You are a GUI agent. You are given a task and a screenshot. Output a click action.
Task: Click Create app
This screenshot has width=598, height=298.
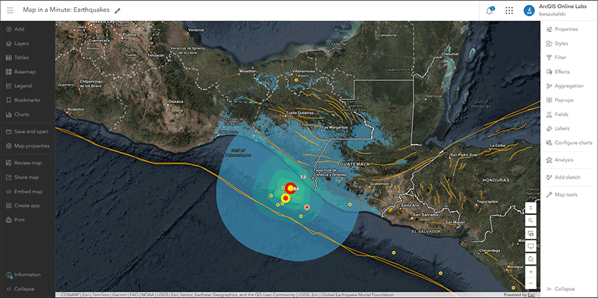tap(23, 206)
